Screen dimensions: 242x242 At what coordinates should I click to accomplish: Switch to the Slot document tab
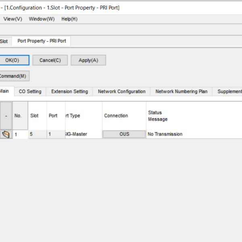(4, 41)
